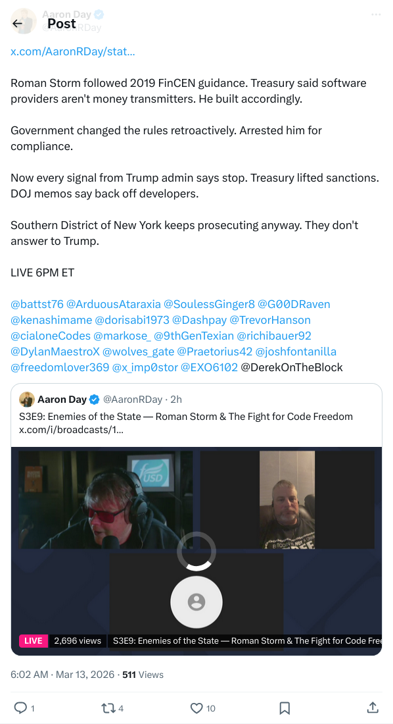
Task: Open the share post icon
Action: (x=373, y=707)
